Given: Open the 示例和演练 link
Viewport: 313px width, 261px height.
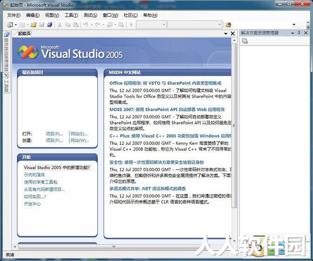Looking at the screenshot, I should point(34,175).
